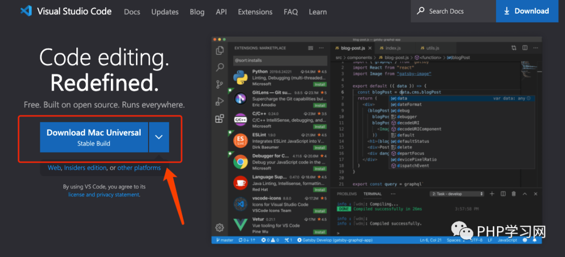Click the open changes icon in editor toolbar

(514, 48)
